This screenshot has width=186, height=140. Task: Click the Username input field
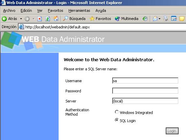145,80
